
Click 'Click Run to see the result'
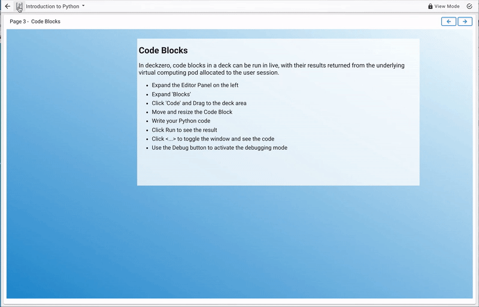click(x=184, y=130)
